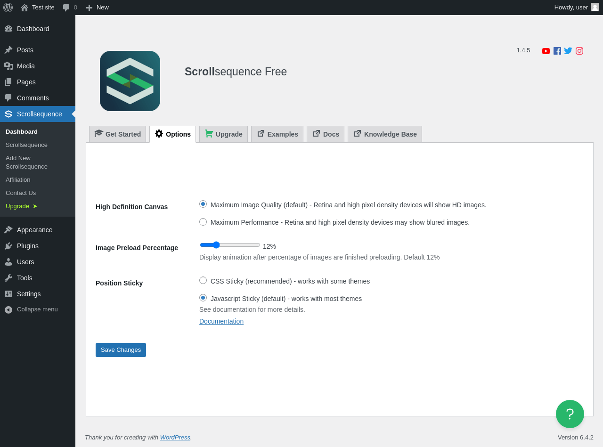
Task: Switch to the Upgrade tab
Action: pyautogui.click(x=223, y=134)
